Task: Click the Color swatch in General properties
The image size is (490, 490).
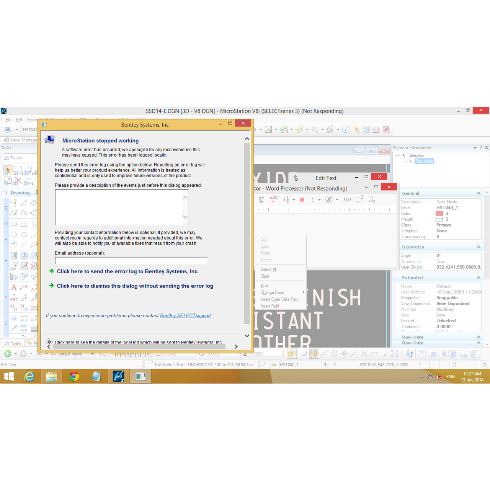Action: point(439,214)
